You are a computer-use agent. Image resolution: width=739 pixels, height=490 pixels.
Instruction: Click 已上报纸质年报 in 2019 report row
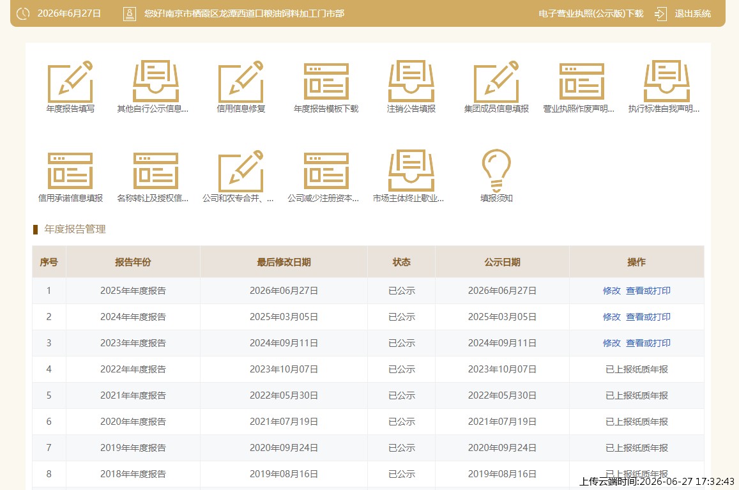(x=637, y=448)
